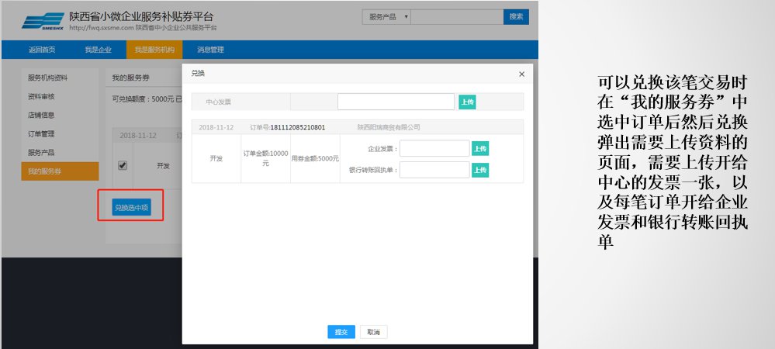Click the header search input field
The image size is (775, 349).
(456, 16)
